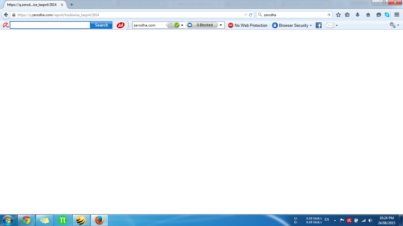Click the Avira logo in toolbar
The width and height of the screenshot is (403, 226).
(6, 25)
